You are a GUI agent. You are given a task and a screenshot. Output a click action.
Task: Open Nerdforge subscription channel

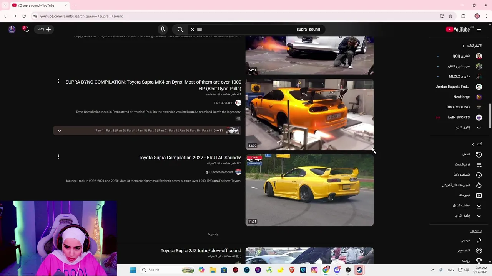point(462,97)
